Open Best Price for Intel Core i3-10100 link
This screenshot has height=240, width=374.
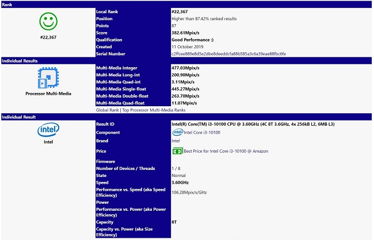coord(226,151)
